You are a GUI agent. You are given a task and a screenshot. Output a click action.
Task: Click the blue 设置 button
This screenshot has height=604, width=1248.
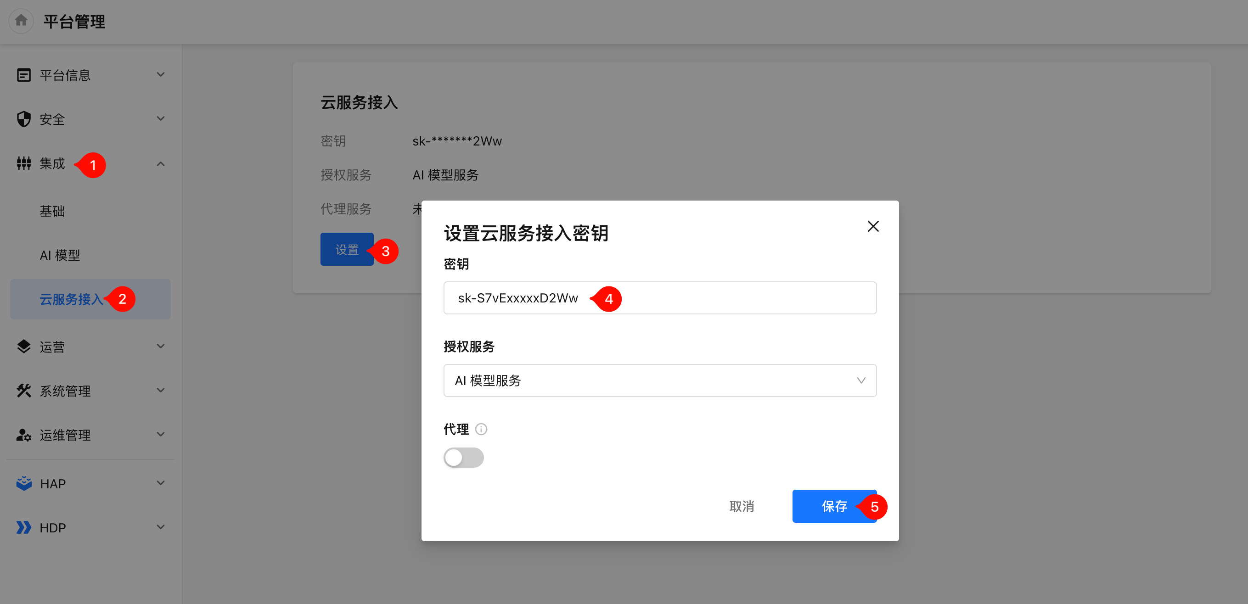[x=347, y=249]
